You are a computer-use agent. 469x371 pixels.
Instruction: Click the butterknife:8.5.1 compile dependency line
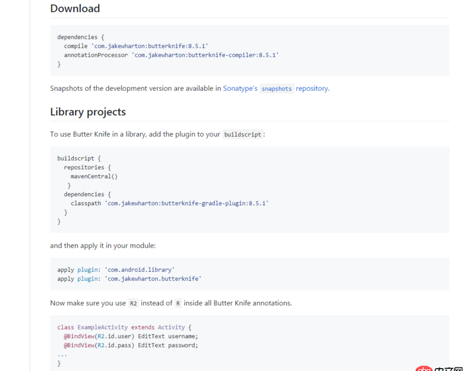[x=136, y=46]
